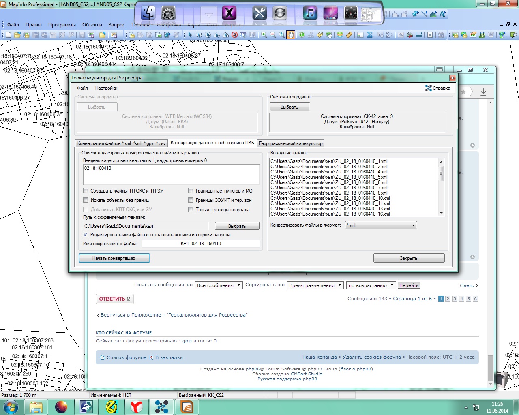Click the 'ОТВЕТИТЬ' forum reply button
The height and width of the screenshot is (415, 519).
tap(115, 299)
